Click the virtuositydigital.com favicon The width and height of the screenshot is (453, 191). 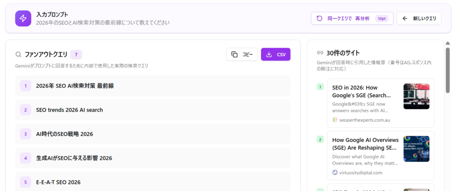(x=335, y=172)
